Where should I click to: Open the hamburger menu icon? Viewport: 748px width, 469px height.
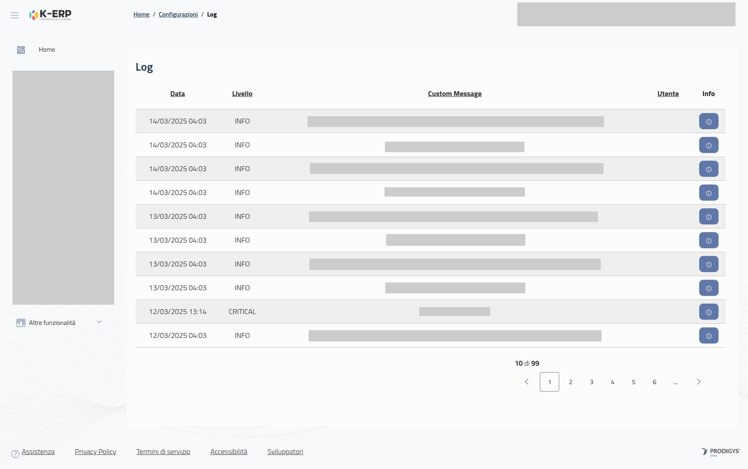tap(15, 15)
